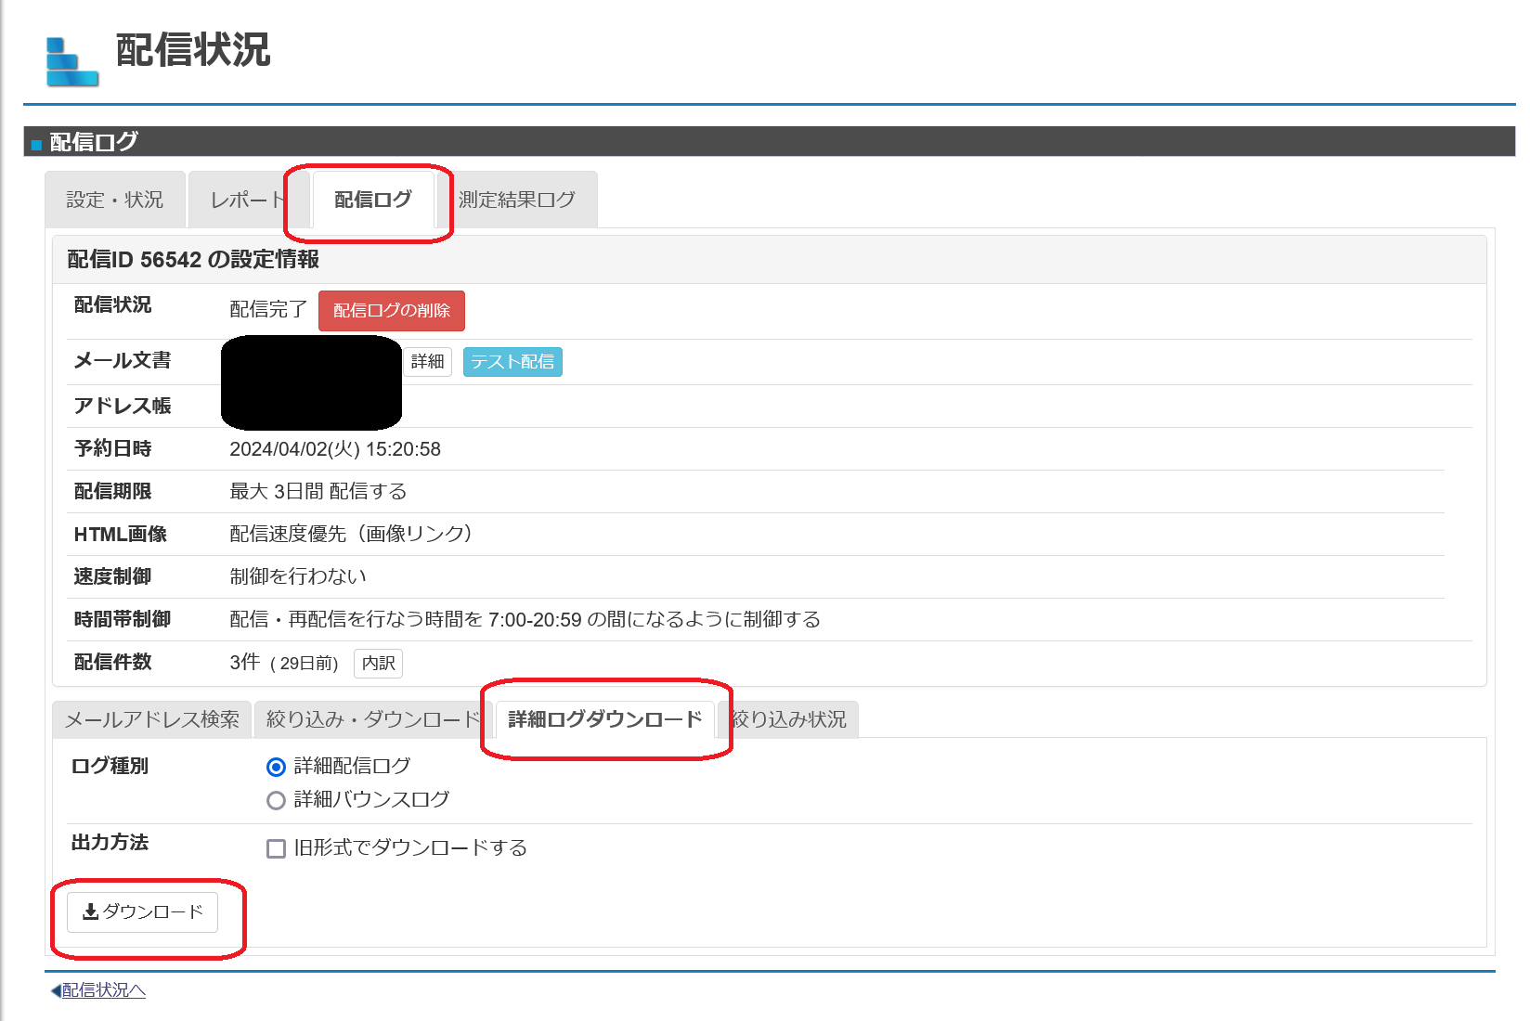Select the 配信ログ tab
This screenshot has height=1021, width=1530.
click(x=370, y=200)
